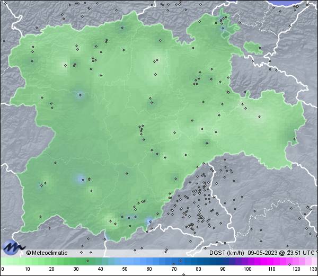
Task: Click the 80 km/h legend label
Action: (x=198, y=270)
